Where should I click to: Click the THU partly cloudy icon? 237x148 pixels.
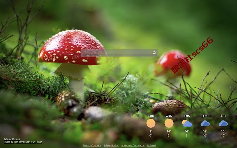[x=187, y=123]
